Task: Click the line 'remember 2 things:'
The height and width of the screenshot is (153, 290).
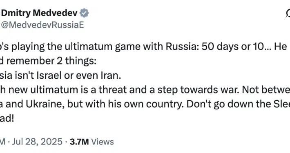Action: coord(48,61)
